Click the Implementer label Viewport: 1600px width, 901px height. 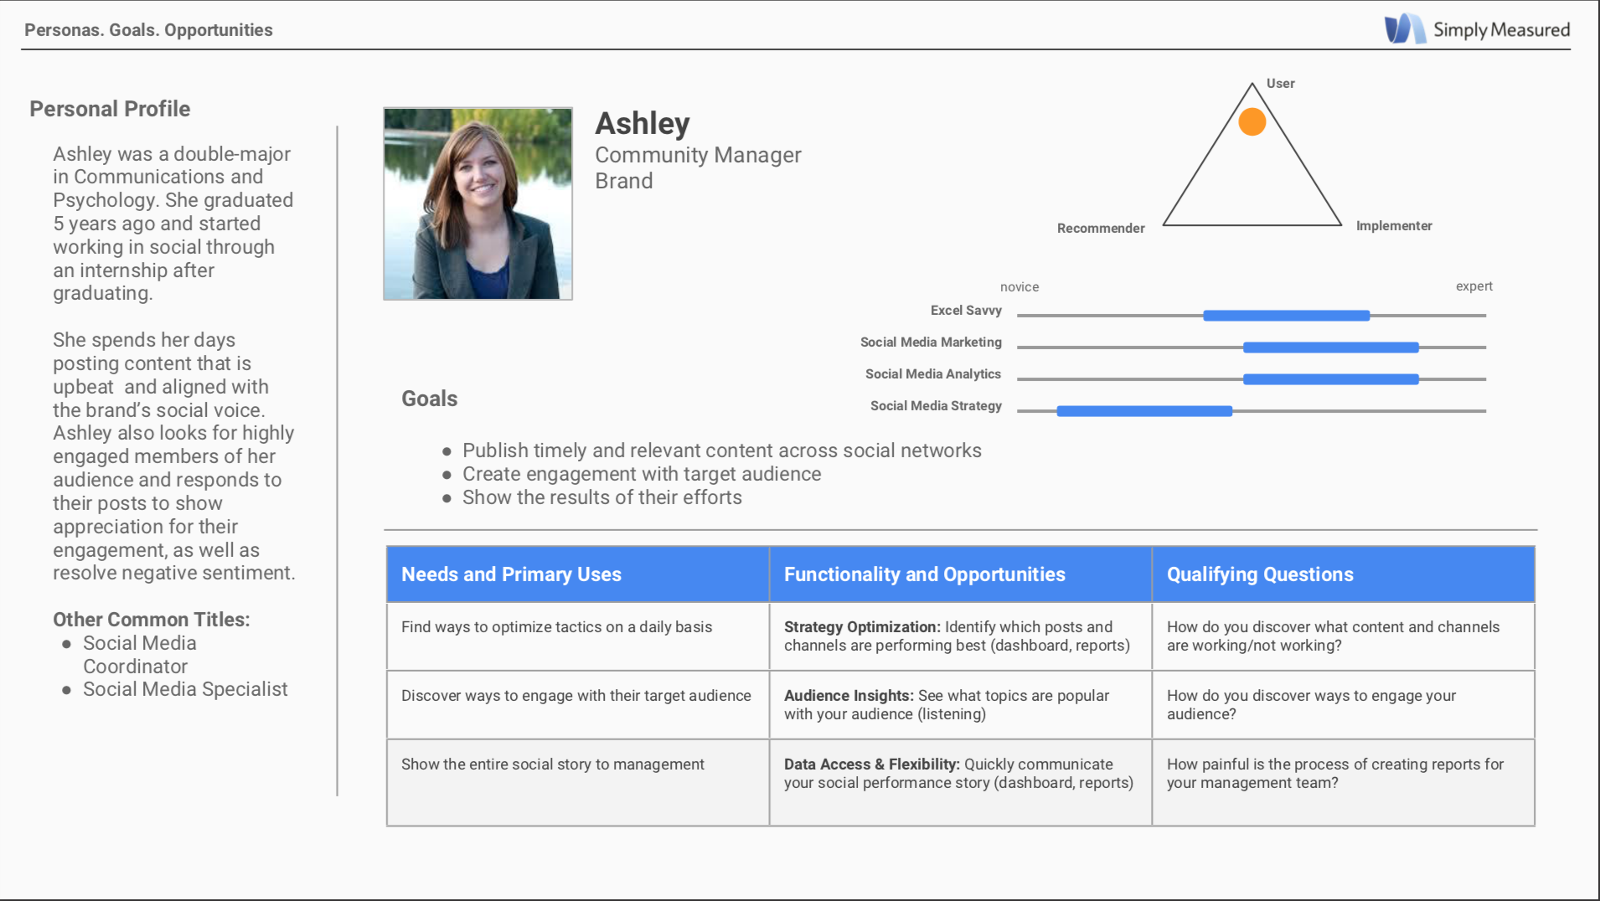tap(1394, 226)
